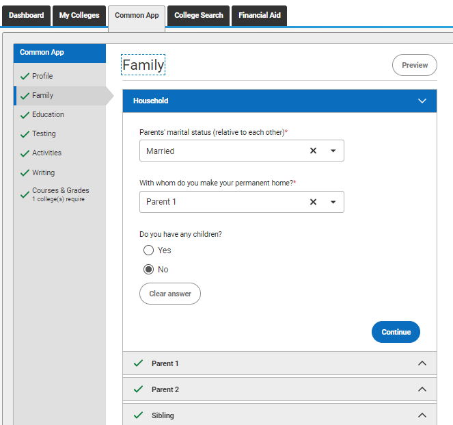Viewport: 453px width, 425px height.
Task: Click the green checkmark next to Parent 2
Action: (139, 389)
